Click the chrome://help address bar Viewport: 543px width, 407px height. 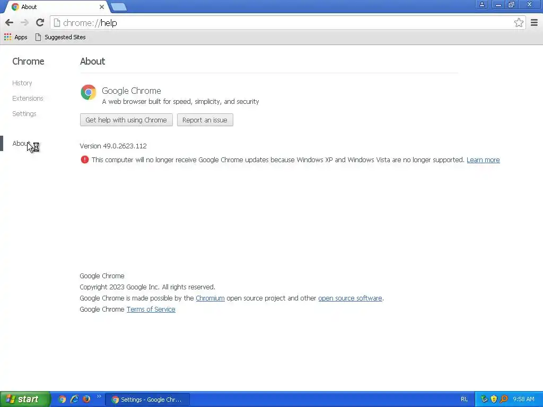click(x=287, y=23)
